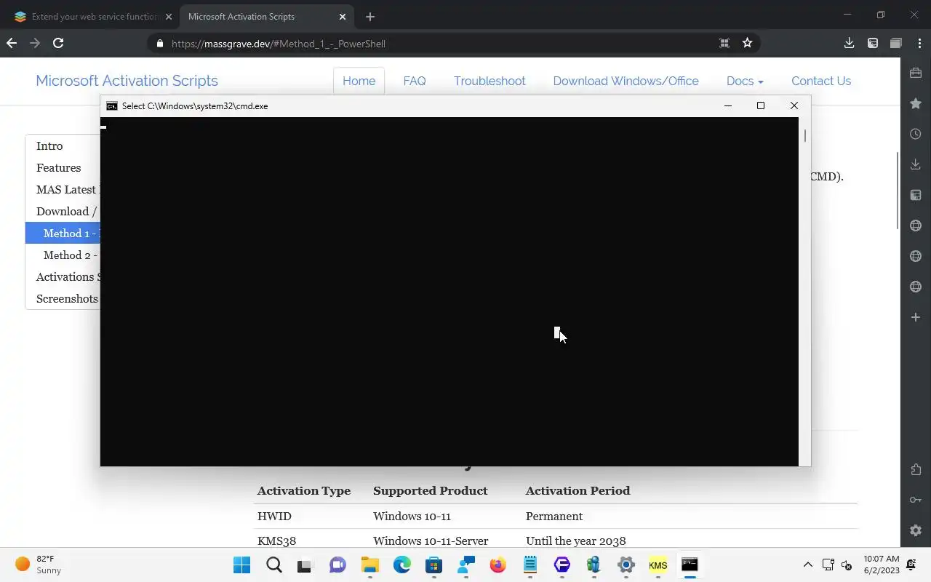Image resolution: width=931 pixels, height=582 pixels.
Task: Open the stacked tabs toolbar icon
Action: point(896,43)
